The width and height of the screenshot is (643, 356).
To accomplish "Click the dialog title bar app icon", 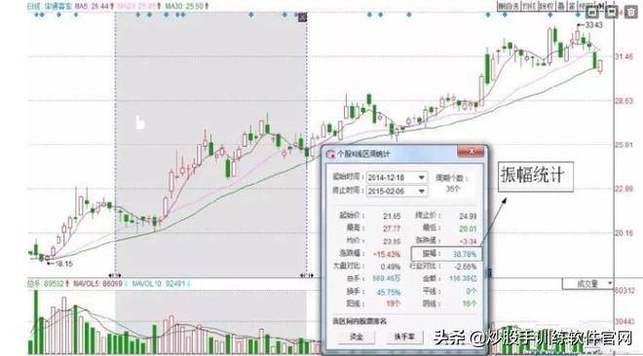I will [330, 154].
